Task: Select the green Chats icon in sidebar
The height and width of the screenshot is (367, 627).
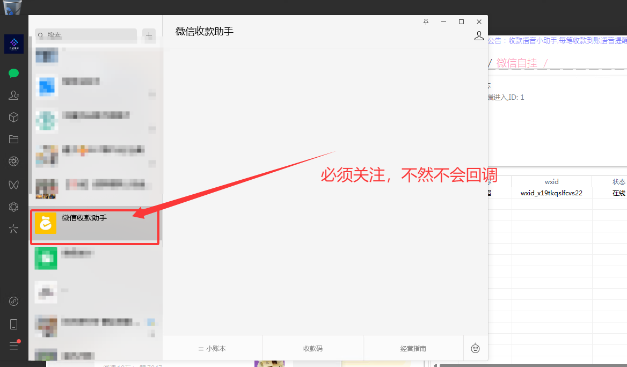Action: [13, 72]
